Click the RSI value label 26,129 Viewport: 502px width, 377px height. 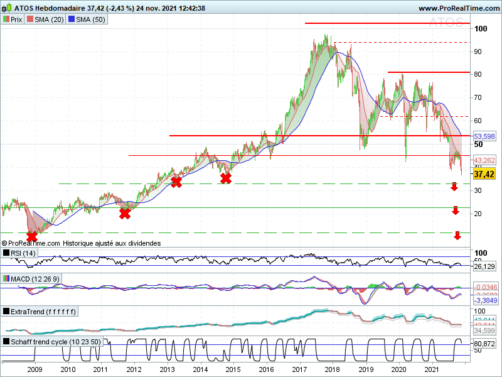[x=484, y=266]
